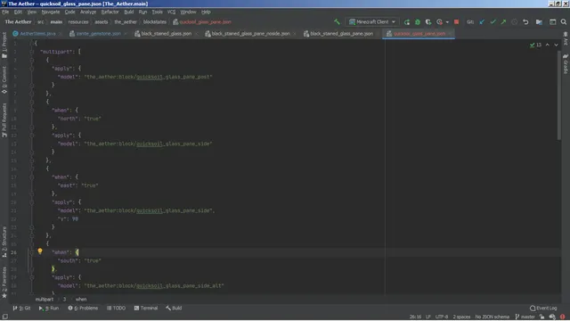Click the Git Rollback undo arrow
Image resolution: width=570 pixels, height=321 pixels.
[x=525, y=22]
